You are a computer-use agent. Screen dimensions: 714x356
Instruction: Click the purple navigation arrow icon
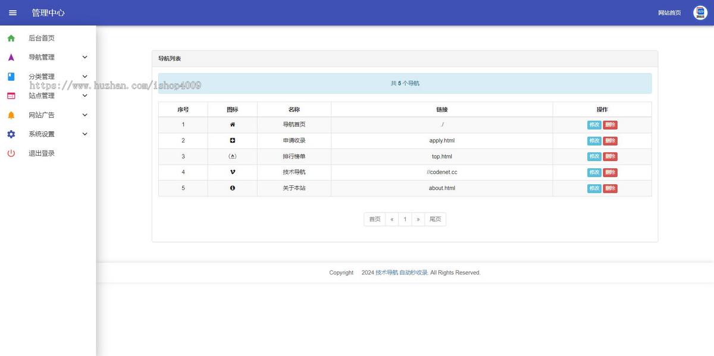coord(11,57)
